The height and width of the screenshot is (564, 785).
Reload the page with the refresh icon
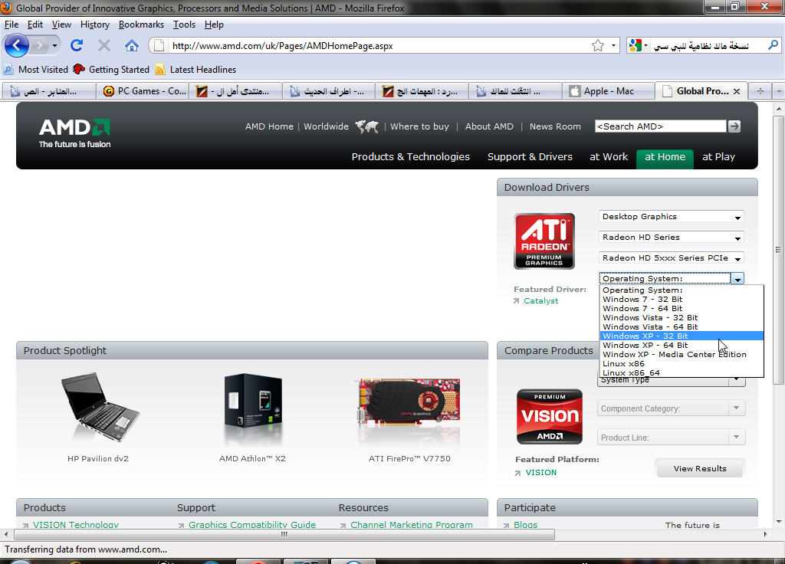point(77,45)
